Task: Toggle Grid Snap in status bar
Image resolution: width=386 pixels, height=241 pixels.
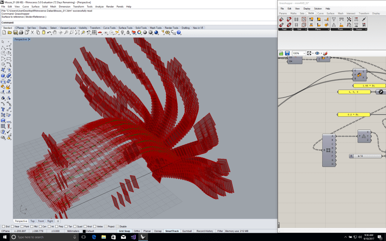Action: [124, 231]
